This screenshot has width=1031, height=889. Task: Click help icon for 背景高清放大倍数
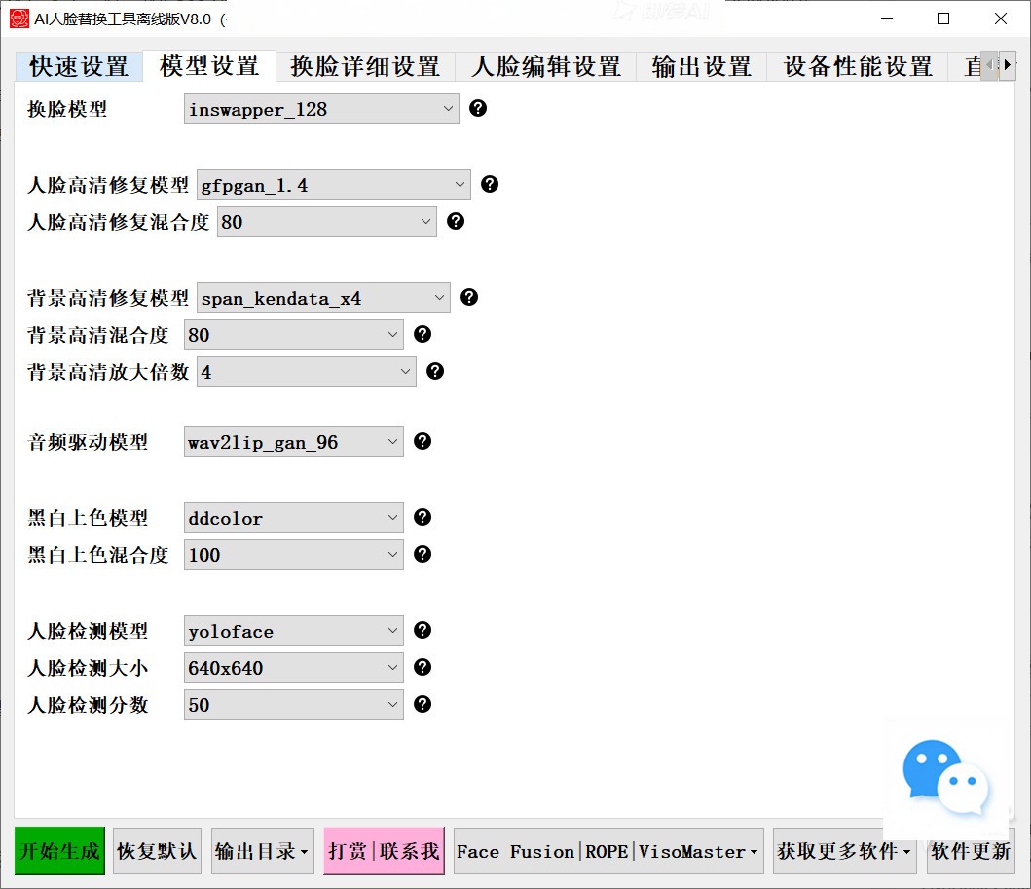435,372
